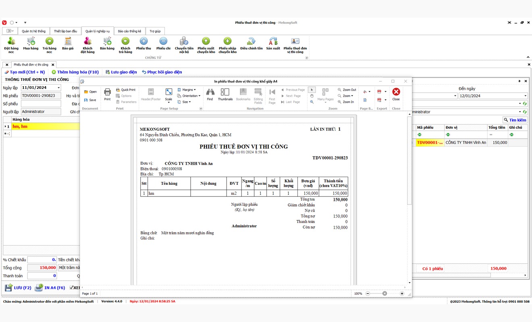Show page Thumbnails in print preview
The width and height of the screenshot is (532, 322).
225,94
